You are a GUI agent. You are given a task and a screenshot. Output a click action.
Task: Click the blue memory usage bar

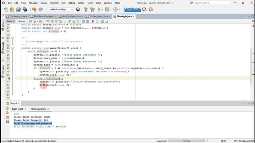133,10
